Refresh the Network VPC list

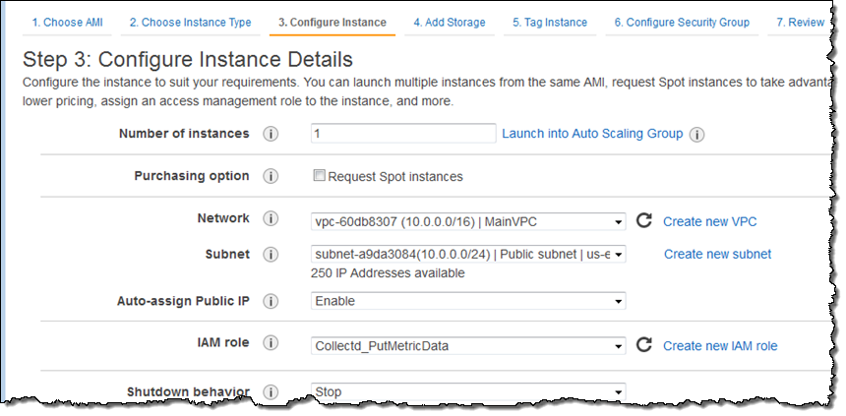coord(644,221)
